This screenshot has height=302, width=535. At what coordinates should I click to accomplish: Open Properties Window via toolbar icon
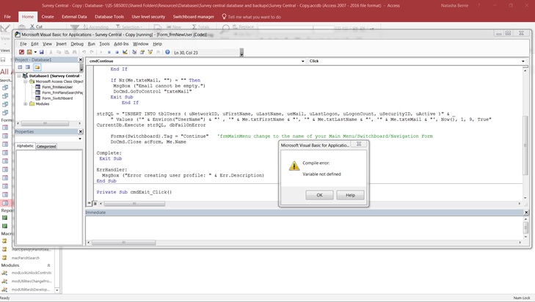[142, 52]
